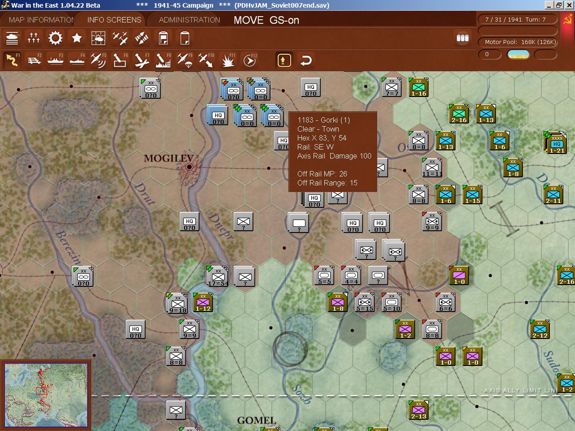This screenshot has width=575, height=431.
Task: Open the production gear icon
Action: [x=55, y=38]
